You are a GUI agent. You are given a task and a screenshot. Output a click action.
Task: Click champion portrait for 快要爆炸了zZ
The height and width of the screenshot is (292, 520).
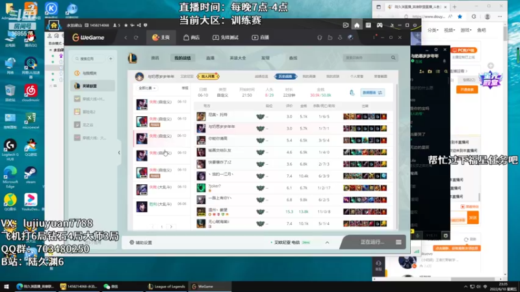point(201,164)
